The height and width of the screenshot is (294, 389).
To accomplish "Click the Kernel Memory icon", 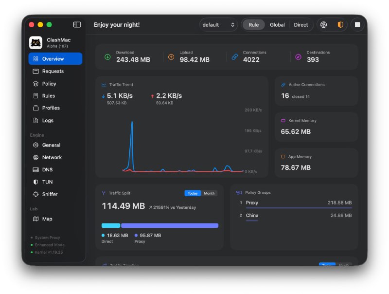I will tap(283, 121).
